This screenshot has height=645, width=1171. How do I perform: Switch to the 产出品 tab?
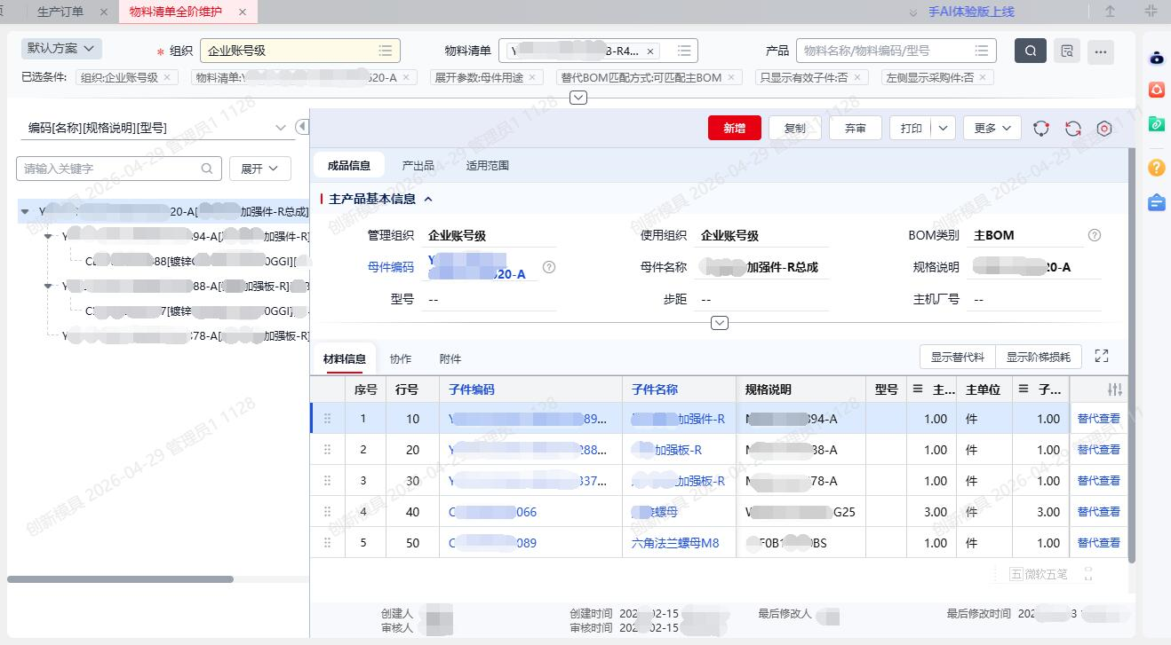[418, 165]
